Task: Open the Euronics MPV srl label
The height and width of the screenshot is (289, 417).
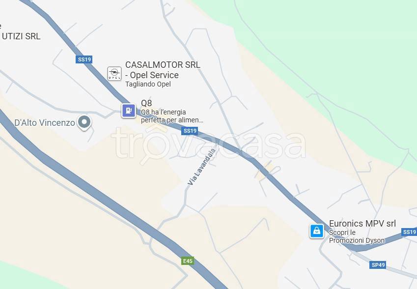Action: pos(362,223)
